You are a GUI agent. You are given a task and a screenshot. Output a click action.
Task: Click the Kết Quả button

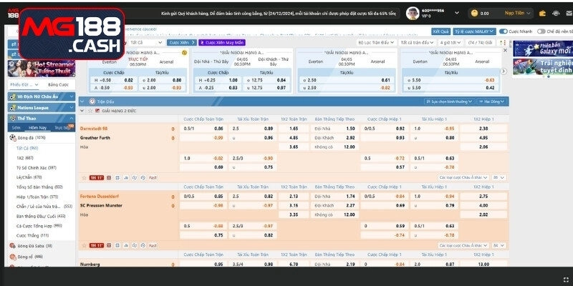click(x=440, y=31)
